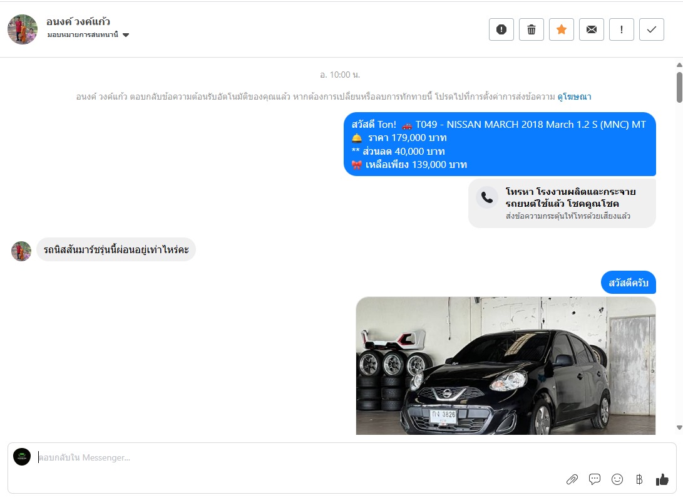Delete conversation using trash can icon
Screen dimensions: 683x500
tap(532, 29)
